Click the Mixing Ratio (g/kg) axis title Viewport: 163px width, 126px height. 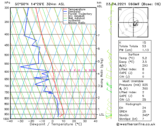(x=102, y=73)
